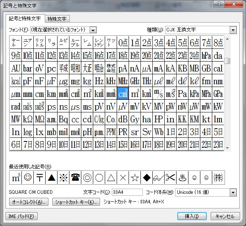The height and width of the screenshot is (226, 246).
Task: Choose the Hz symbol in grid
Action: pos(99,81)
